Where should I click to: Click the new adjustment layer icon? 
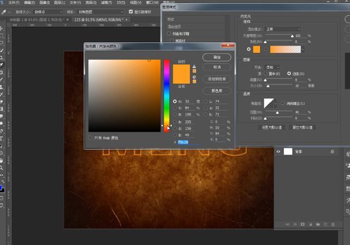311,224
